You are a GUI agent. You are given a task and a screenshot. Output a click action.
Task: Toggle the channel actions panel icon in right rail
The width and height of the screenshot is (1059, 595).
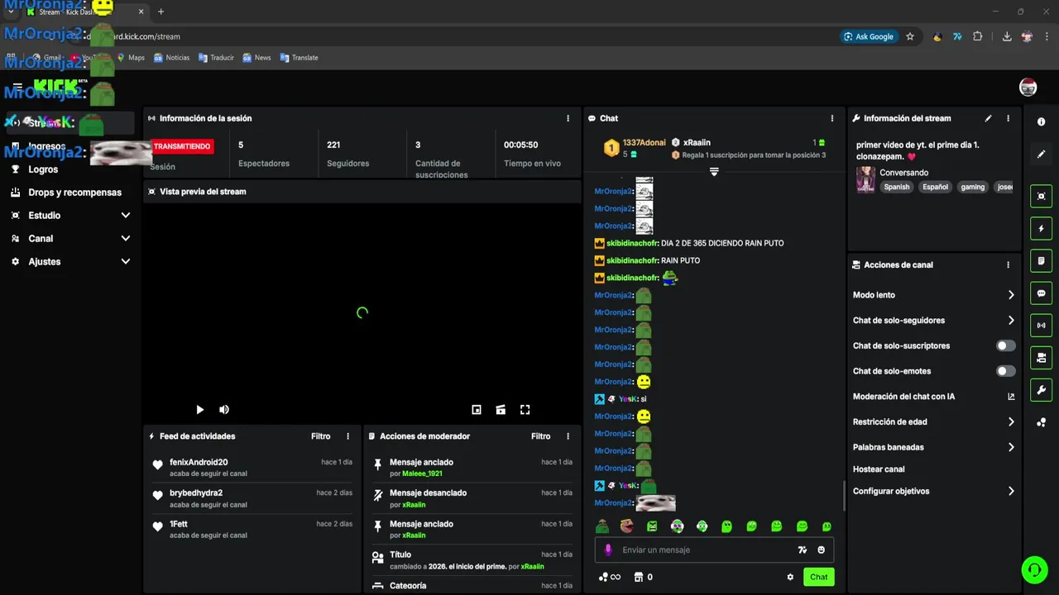point(1041,358)
